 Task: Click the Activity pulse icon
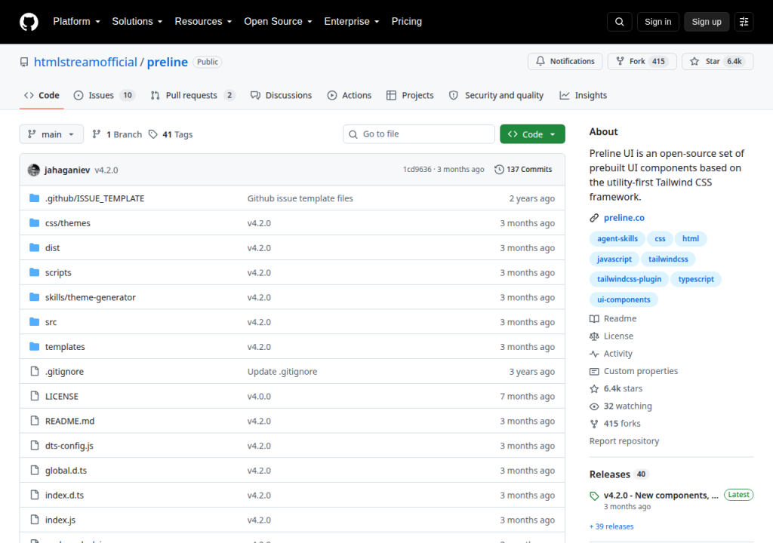[x=594, y=354]
